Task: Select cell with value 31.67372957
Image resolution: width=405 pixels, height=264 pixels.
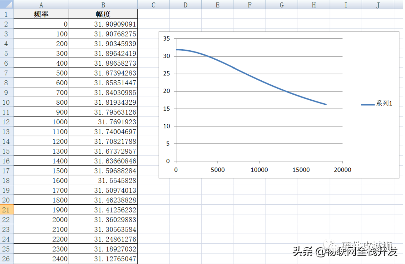Action: [103, 151]
